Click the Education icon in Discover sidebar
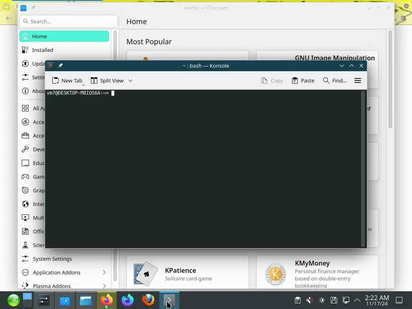Viewport: 412px width, 309px height. [25, 163]
